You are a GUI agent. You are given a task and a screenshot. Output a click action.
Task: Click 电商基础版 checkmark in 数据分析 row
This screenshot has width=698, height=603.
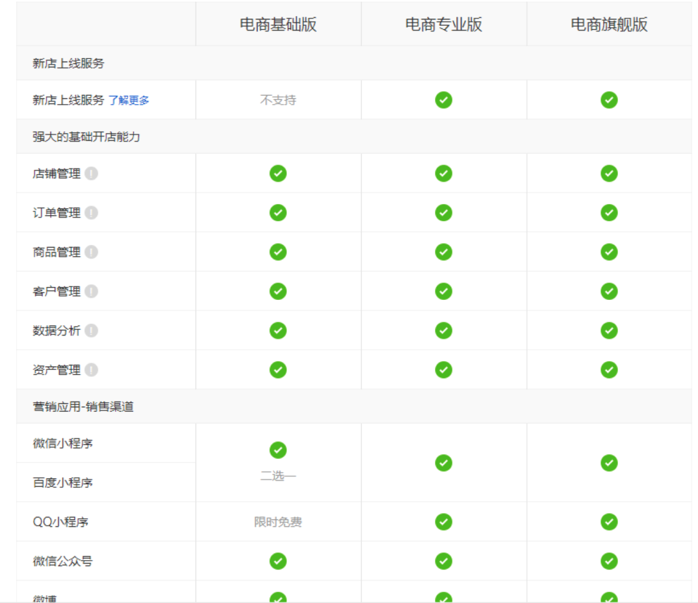coord(278,331)
